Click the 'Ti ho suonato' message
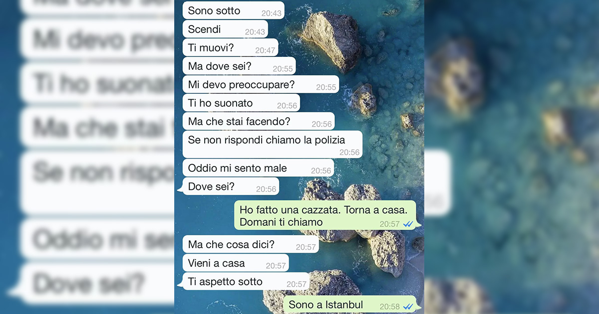Screen dimensions: 599x314 241,103
